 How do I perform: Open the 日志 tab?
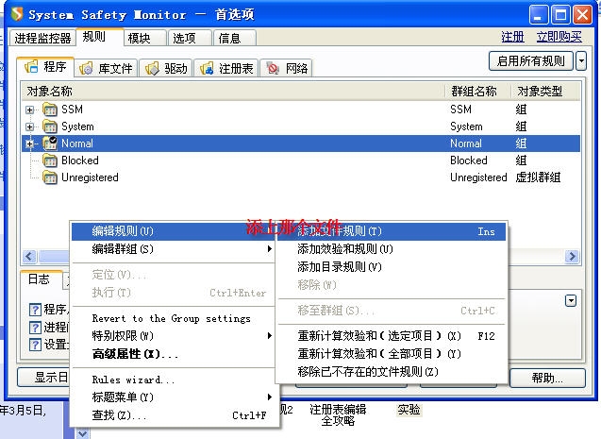(x=39, y=279)
